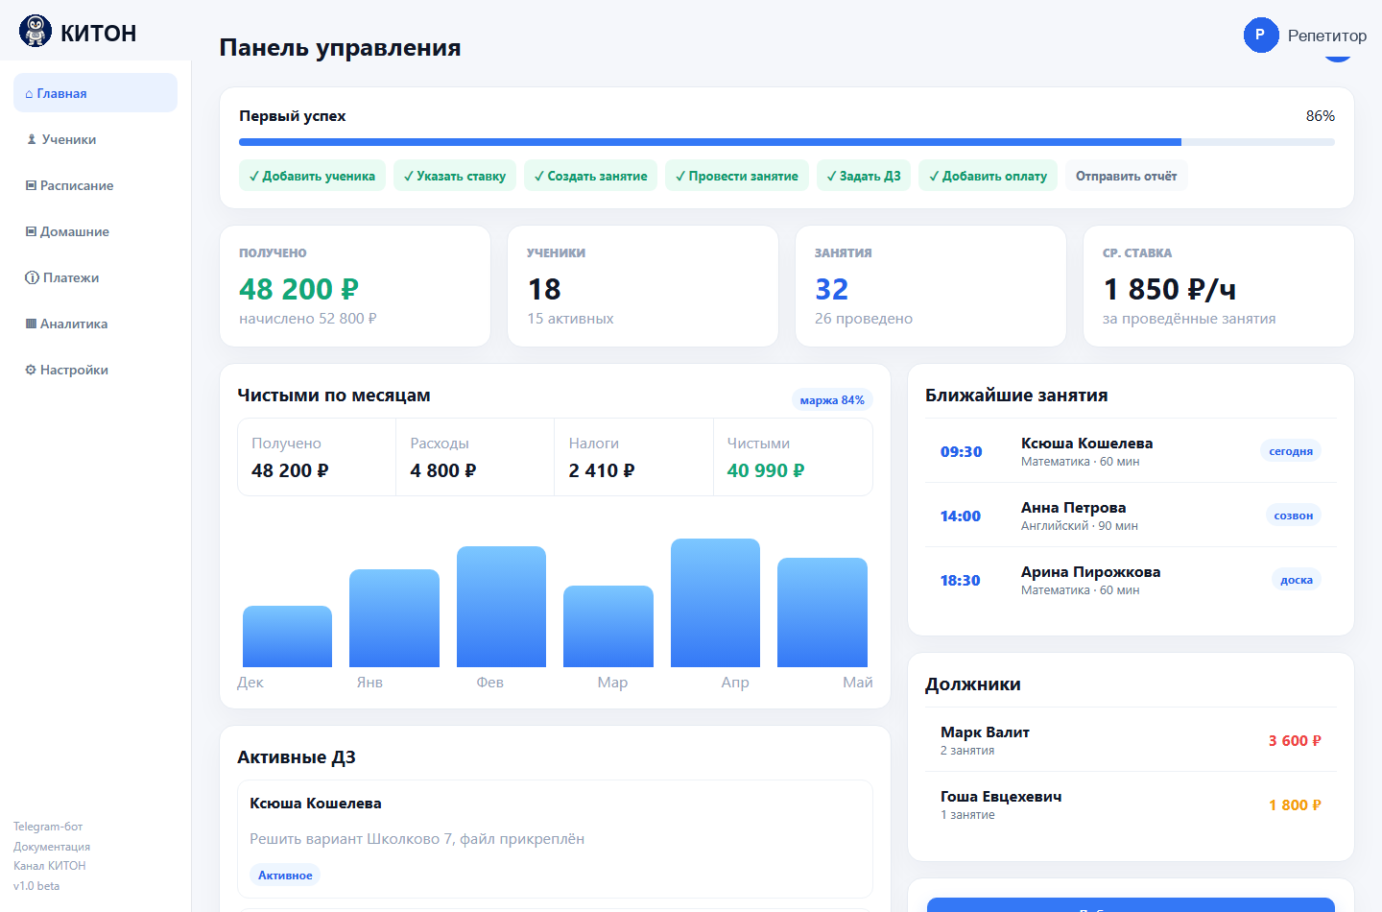Select the Май bar in the chart
This screenshot has height=912, width=1382.
tap(822, 612)
